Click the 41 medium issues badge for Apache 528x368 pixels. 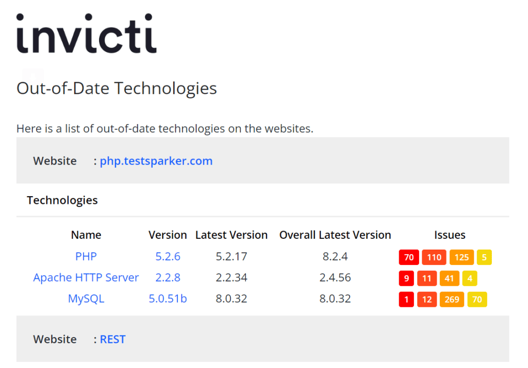(x=449, y=278)
